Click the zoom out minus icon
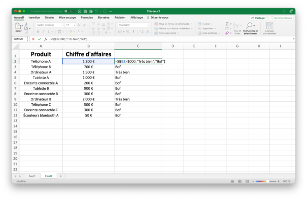This screenshot has height=199, width=307. [x=253, y=181]
